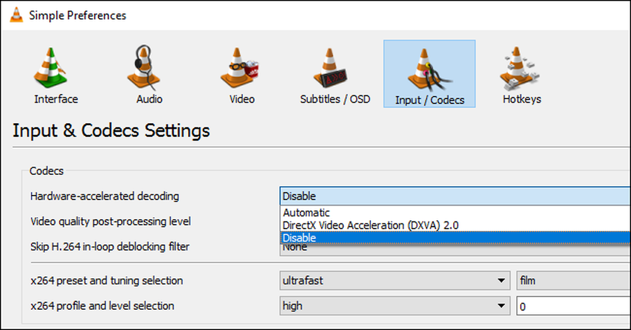Click the Video quality post-processing level label
631x330 pixels.
coord(110,221)
